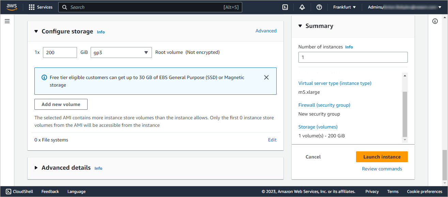This screenshot has height=197, width=448.
Task: Open CloudShell icon in the footer
Action: click(9, 192)
